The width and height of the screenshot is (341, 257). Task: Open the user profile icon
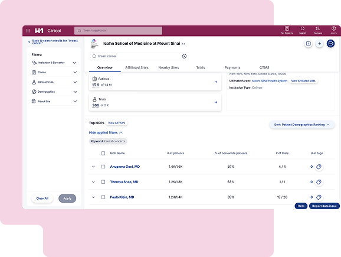click(333, 28)
